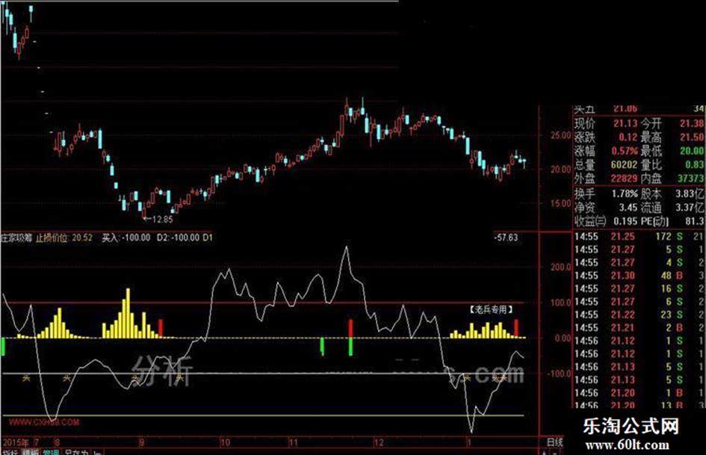Click the 外盘 22829 value

[624, 179]
